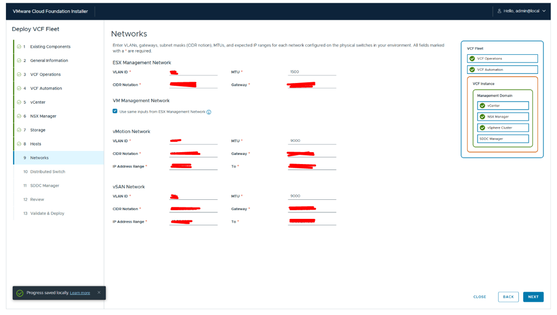The height and width of the screenshot is (315, 557).
Task: Click the VCF Automation box in fleet diagram
Action: click(502, 70)
